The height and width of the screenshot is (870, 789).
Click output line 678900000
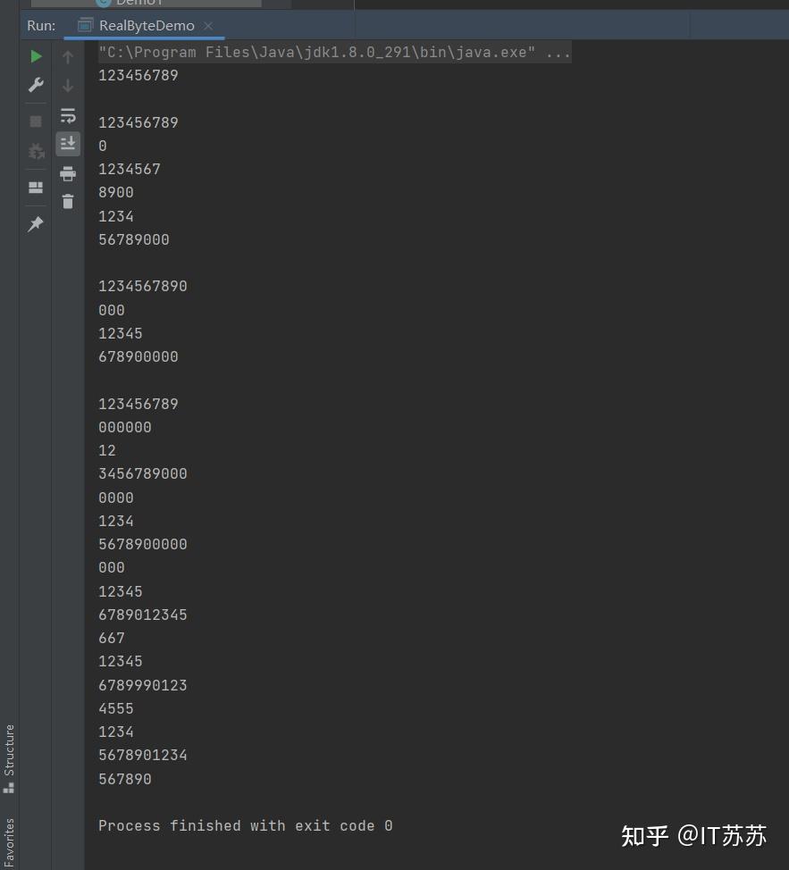[138, 356]
